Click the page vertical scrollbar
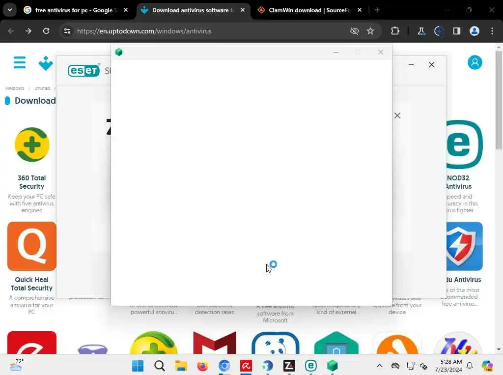The width and height of the screenshot is (503, 375). (498, 100)
